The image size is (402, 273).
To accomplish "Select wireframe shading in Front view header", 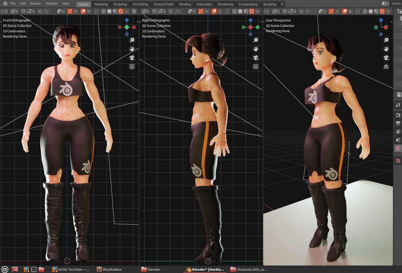I will [x=103, y=11].
